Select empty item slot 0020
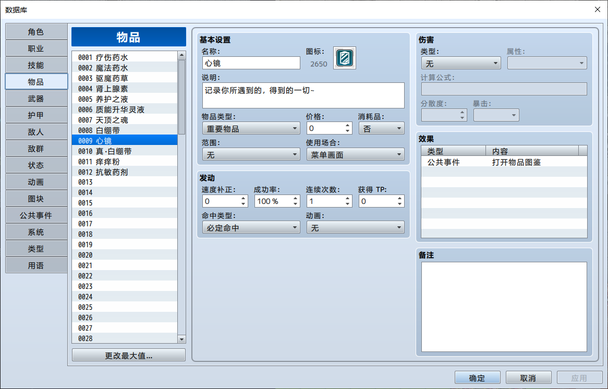Image resolution: width=608 pixels, height=389 pixels. pyautogui.click(x=125, y=255)
